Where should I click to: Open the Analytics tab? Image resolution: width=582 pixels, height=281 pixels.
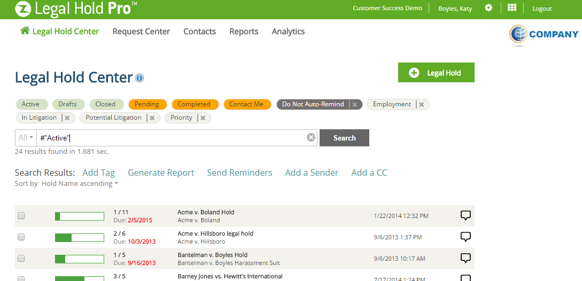click(x=289, y=32)
